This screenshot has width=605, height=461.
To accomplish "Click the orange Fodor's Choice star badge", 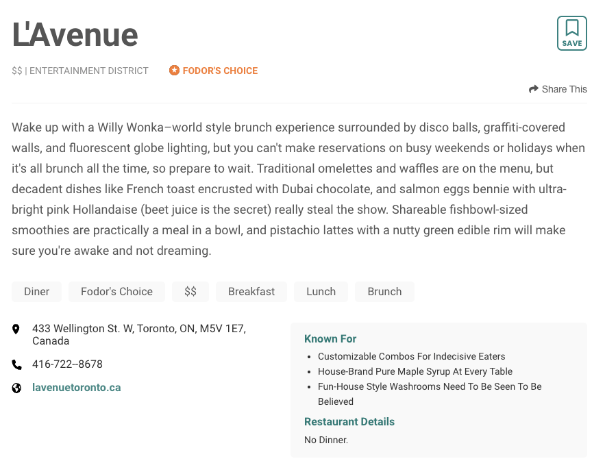I will coord(174,71).
